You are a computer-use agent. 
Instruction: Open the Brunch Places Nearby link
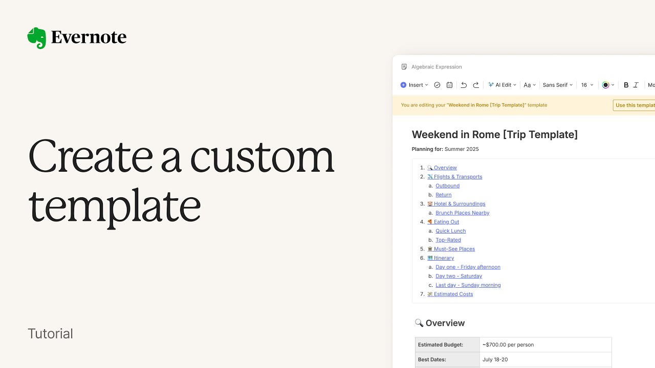[463, 213]
